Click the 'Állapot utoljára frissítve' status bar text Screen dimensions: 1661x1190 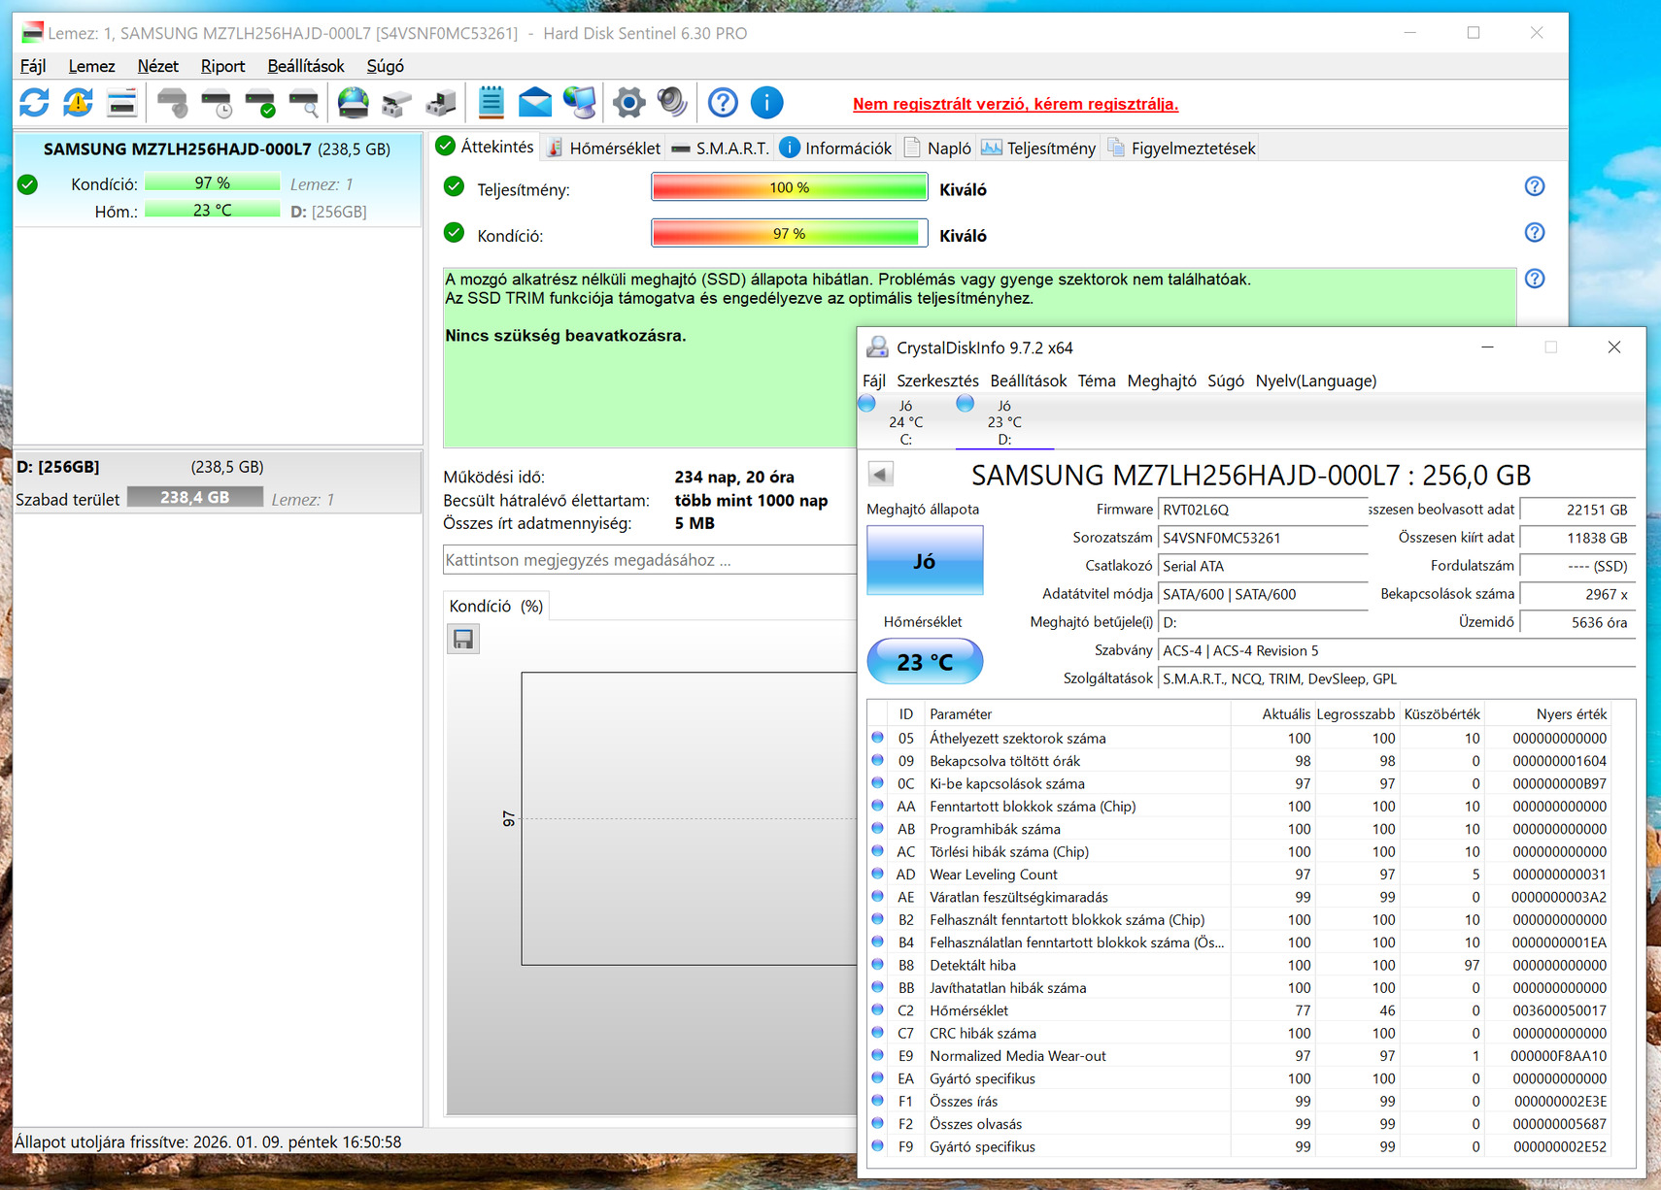208,1142
